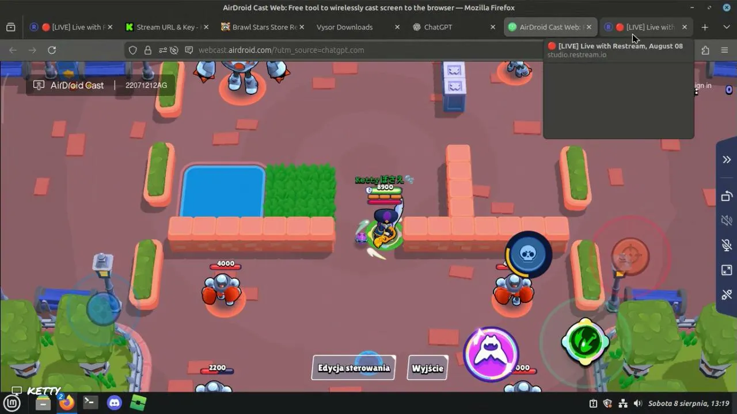Open the Firefox hamburger application menu

pos(725,50)
